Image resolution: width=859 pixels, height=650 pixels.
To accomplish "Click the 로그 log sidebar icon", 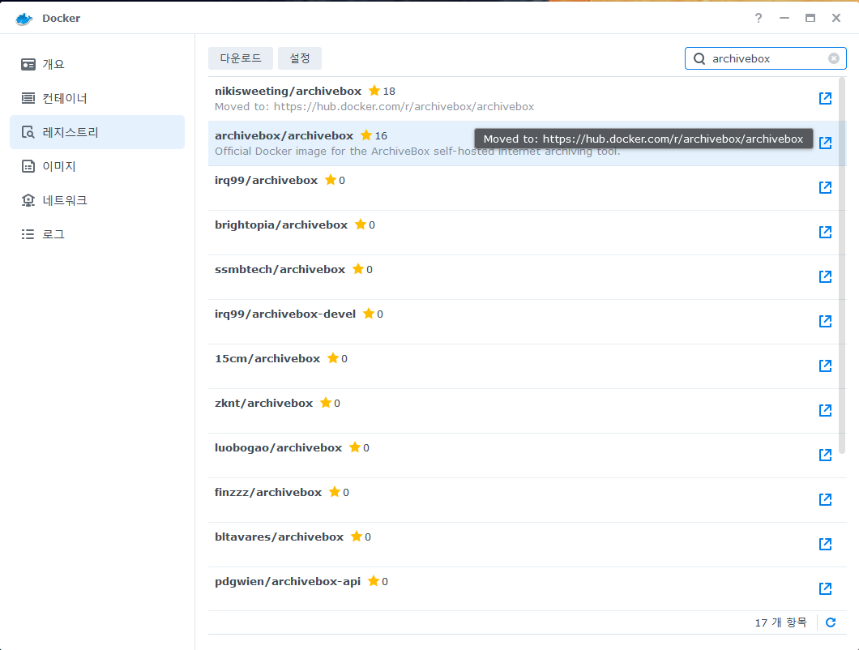I will (28, 234).
